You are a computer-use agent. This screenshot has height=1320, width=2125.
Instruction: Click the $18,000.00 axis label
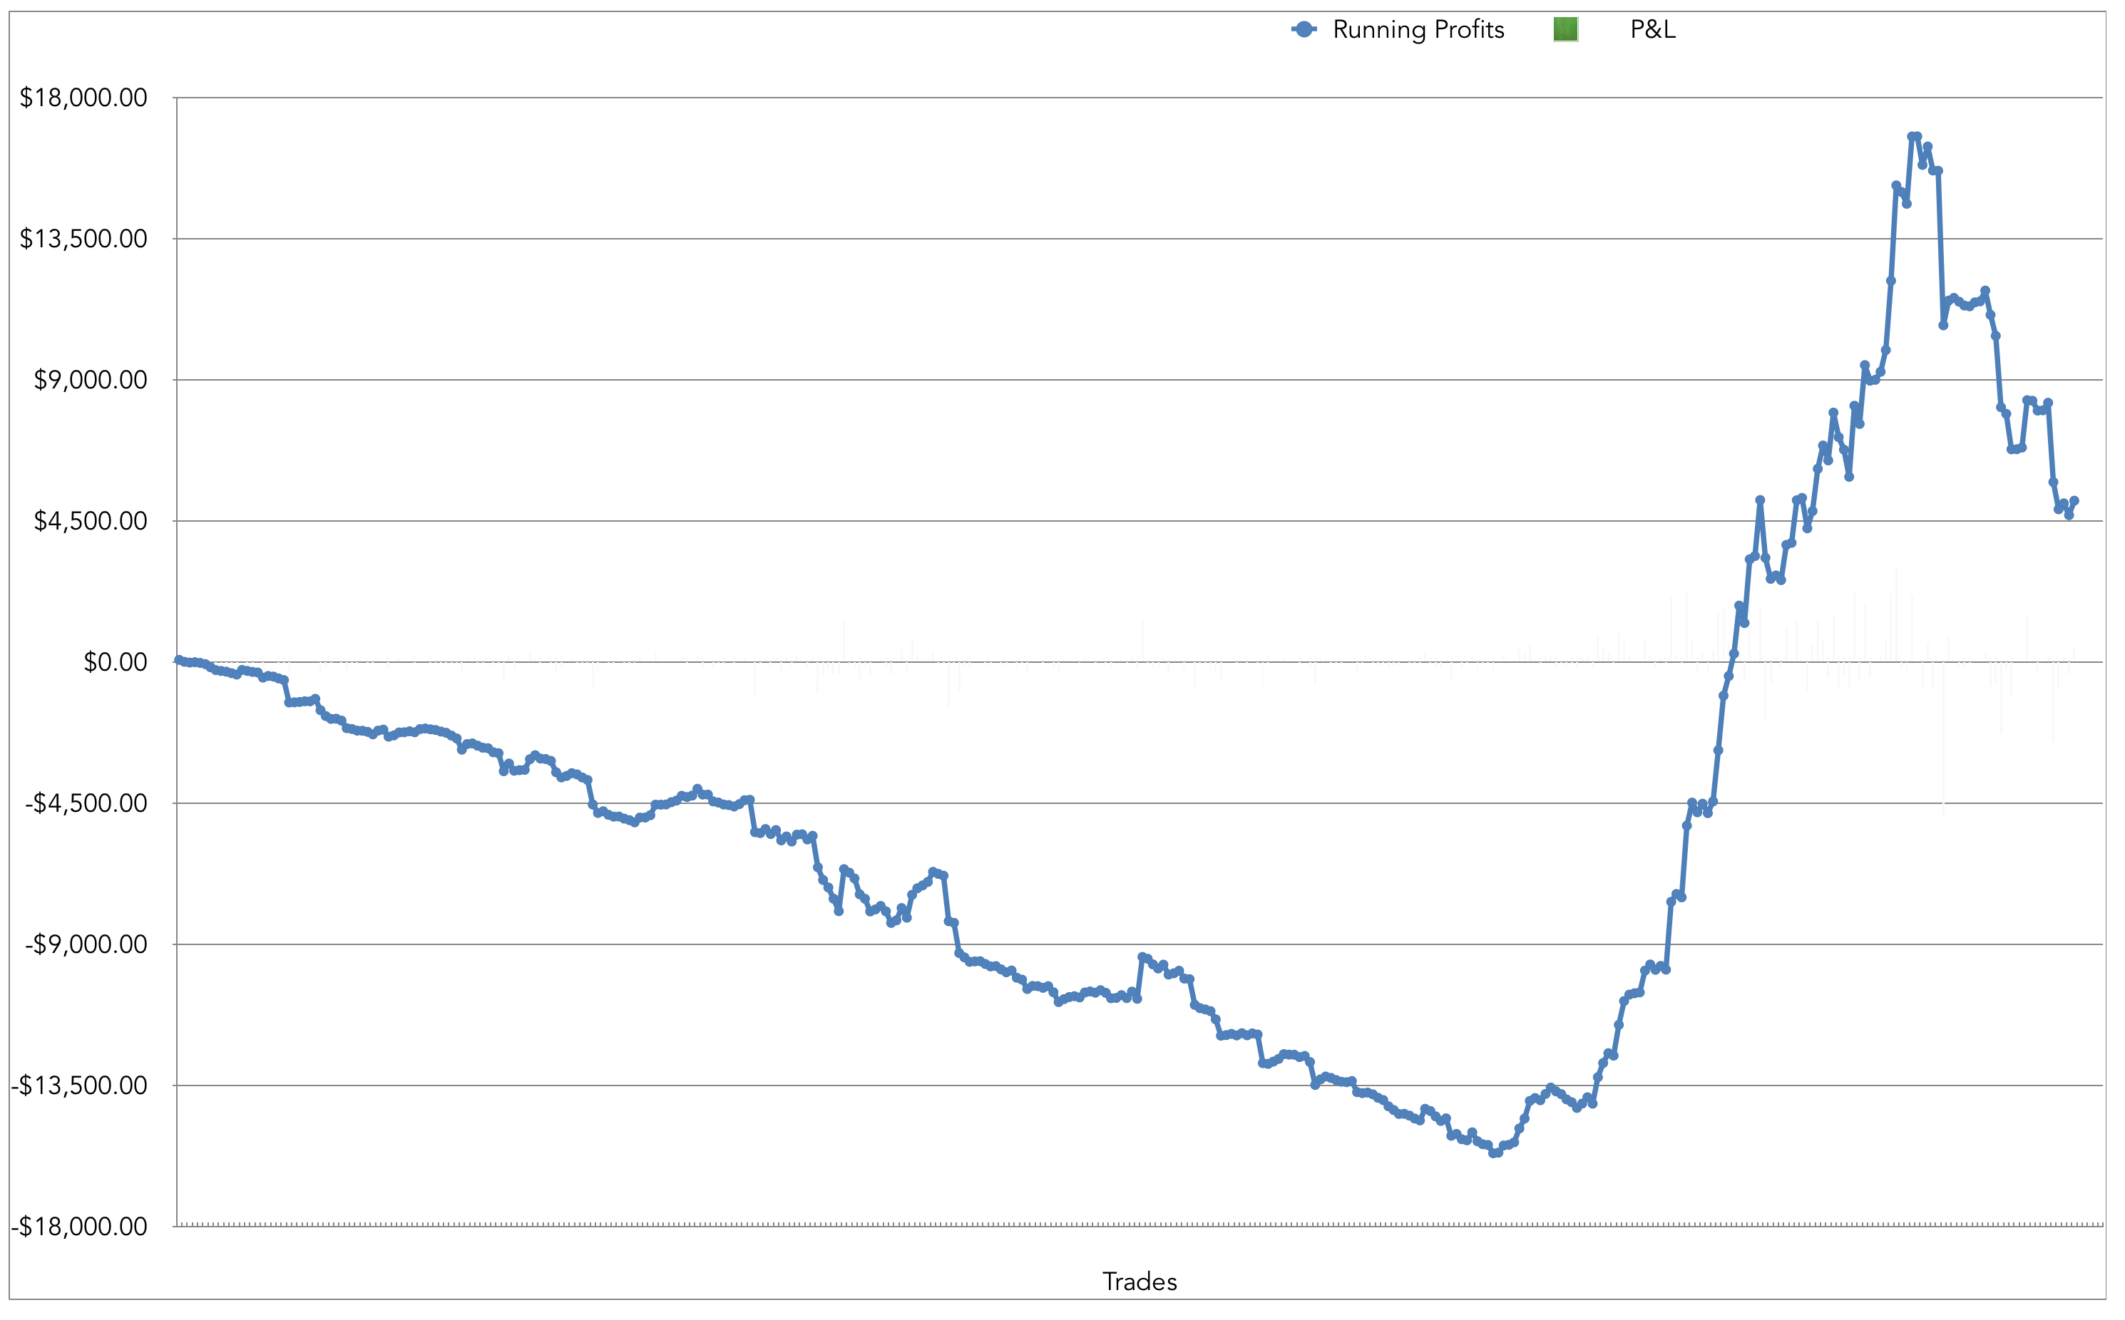84,97
